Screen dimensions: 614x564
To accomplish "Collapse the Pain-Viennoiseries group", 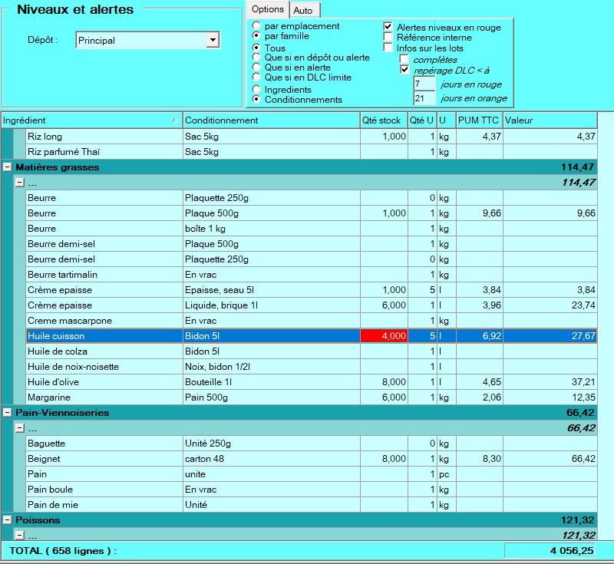I will click(7, 413).
